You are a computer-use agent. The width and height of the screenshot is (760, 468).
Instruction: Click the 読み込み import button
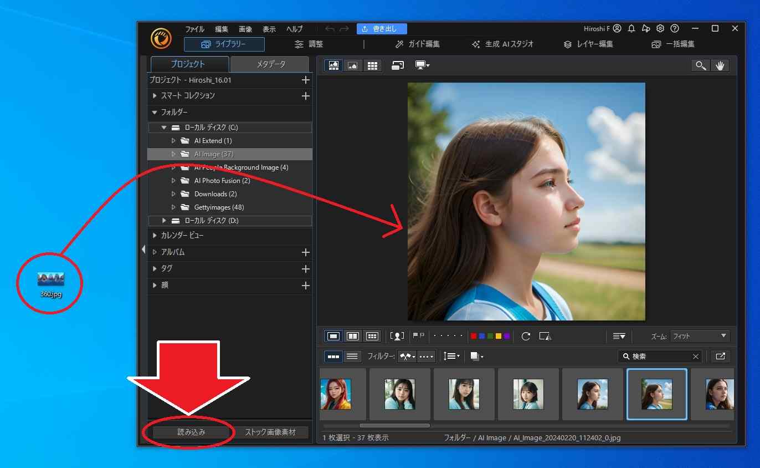pyautogui.click(x=191, y=432)
